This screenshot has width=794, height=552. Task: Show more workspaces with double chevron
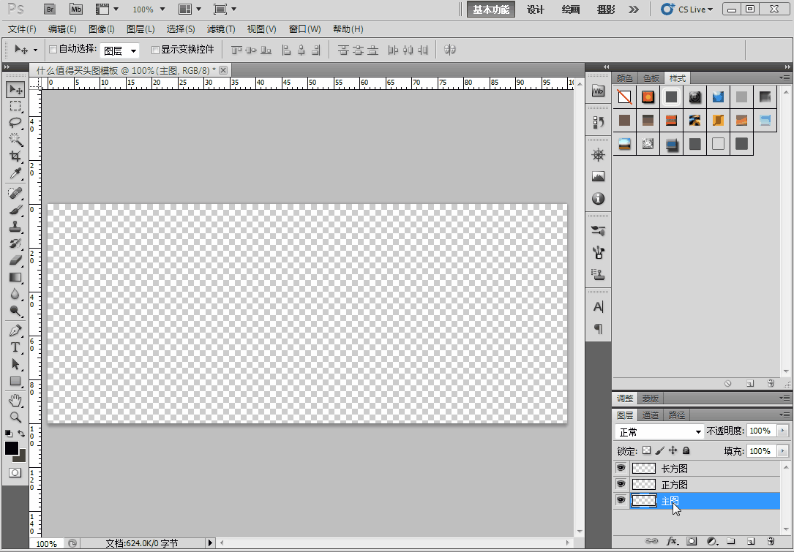point(634,10)
